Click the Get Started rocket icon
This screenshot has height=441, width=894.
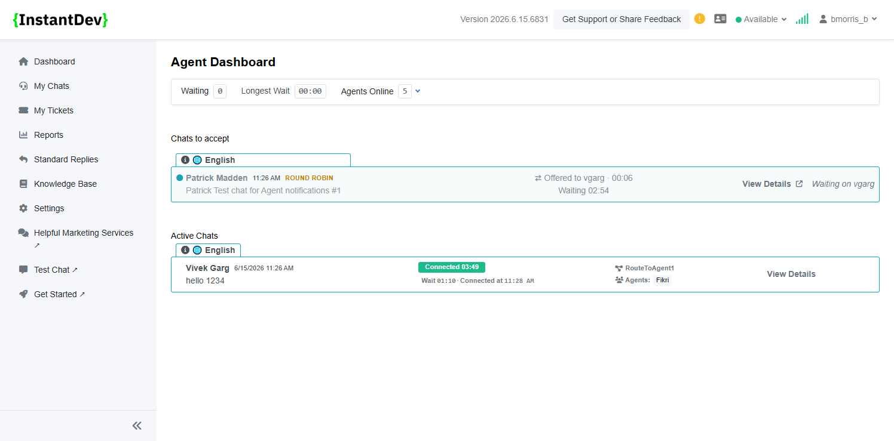pyautogui.click(x=23, y=294)
